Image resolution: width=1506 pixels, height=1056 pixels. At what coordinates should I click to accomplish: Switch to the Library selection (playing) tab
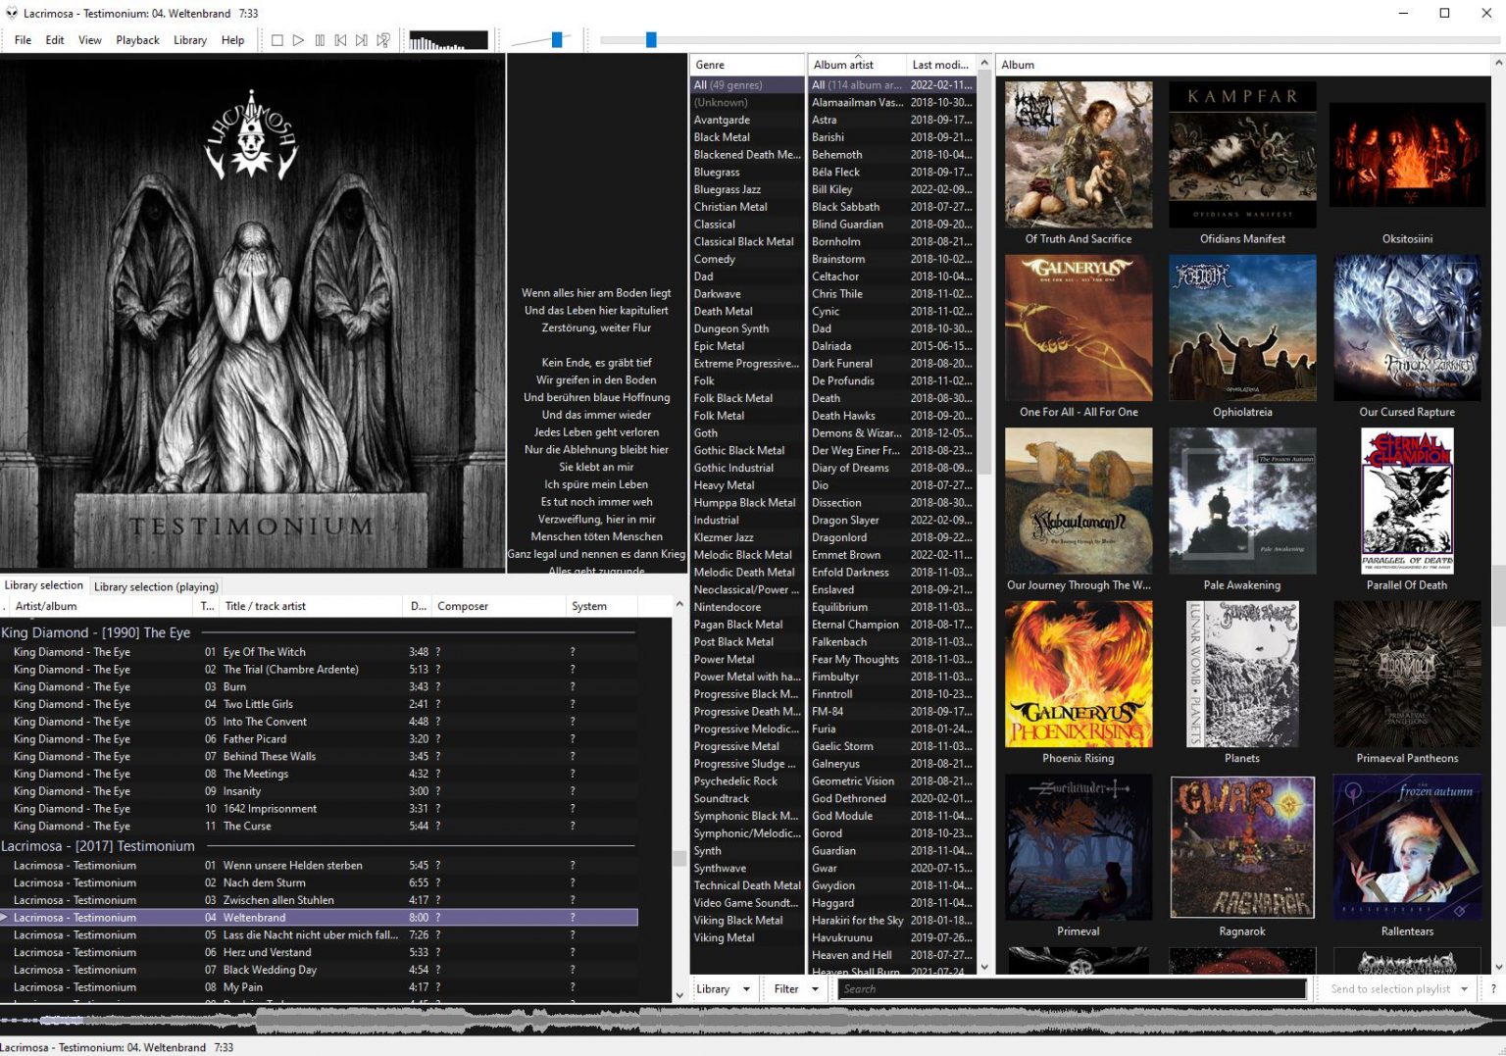coord(155,585)
